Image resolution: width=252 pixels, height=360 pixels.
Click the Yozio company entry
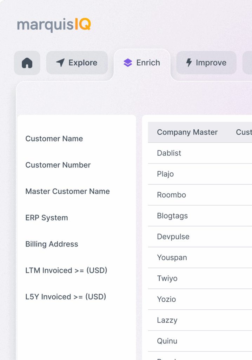(x=166, y=299)
